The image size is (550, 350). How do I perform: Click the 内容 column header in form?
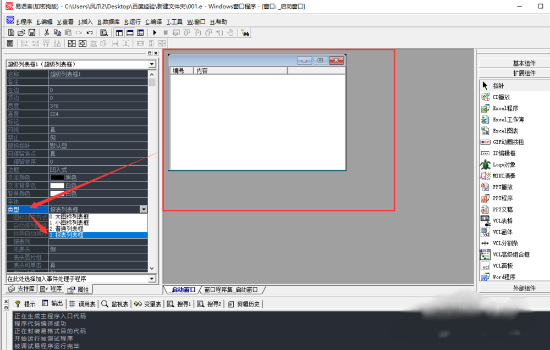[x=240, y=71]
